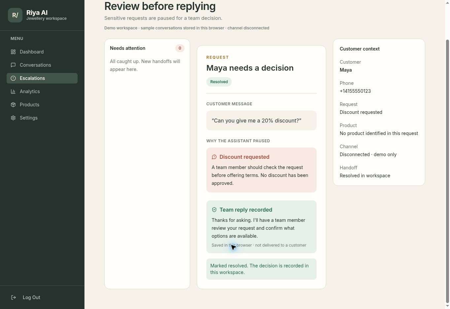
Task: Click the "Marked resolved" confirmation message
Action: (261, 269)
